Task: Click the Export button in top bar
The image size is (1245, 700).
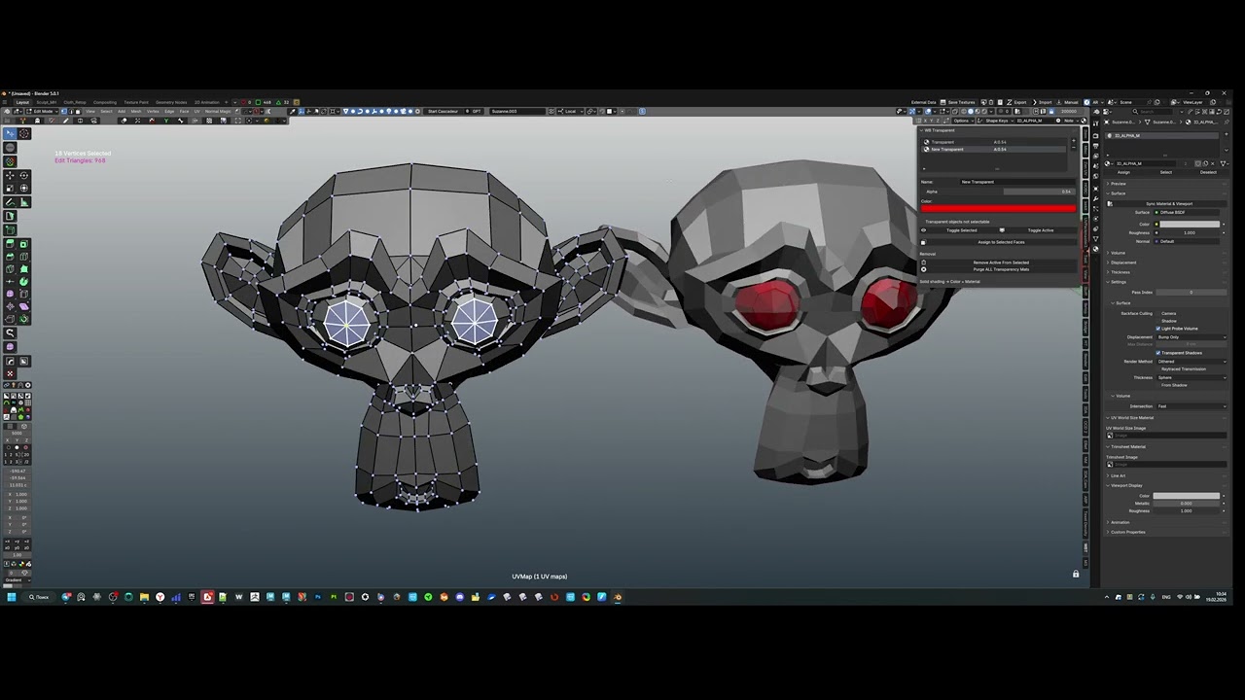Action: click(1018, 102)
